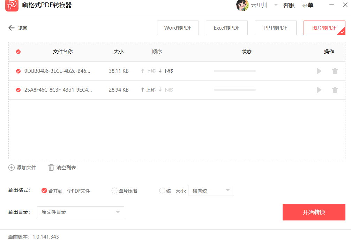Click the progress bar of the 25A8F46C file

(x=234, y=90)
